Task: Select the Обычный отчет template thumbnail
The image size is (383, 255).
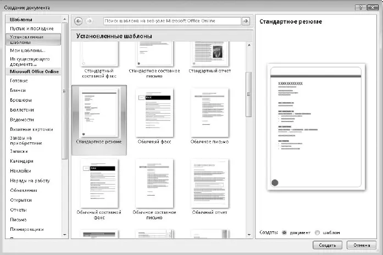Action: [209, 183]
